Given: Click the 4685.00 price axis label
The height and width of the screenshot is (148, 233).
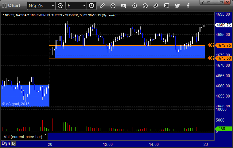Looking at the screenshot, I should [x=223, y=34].
